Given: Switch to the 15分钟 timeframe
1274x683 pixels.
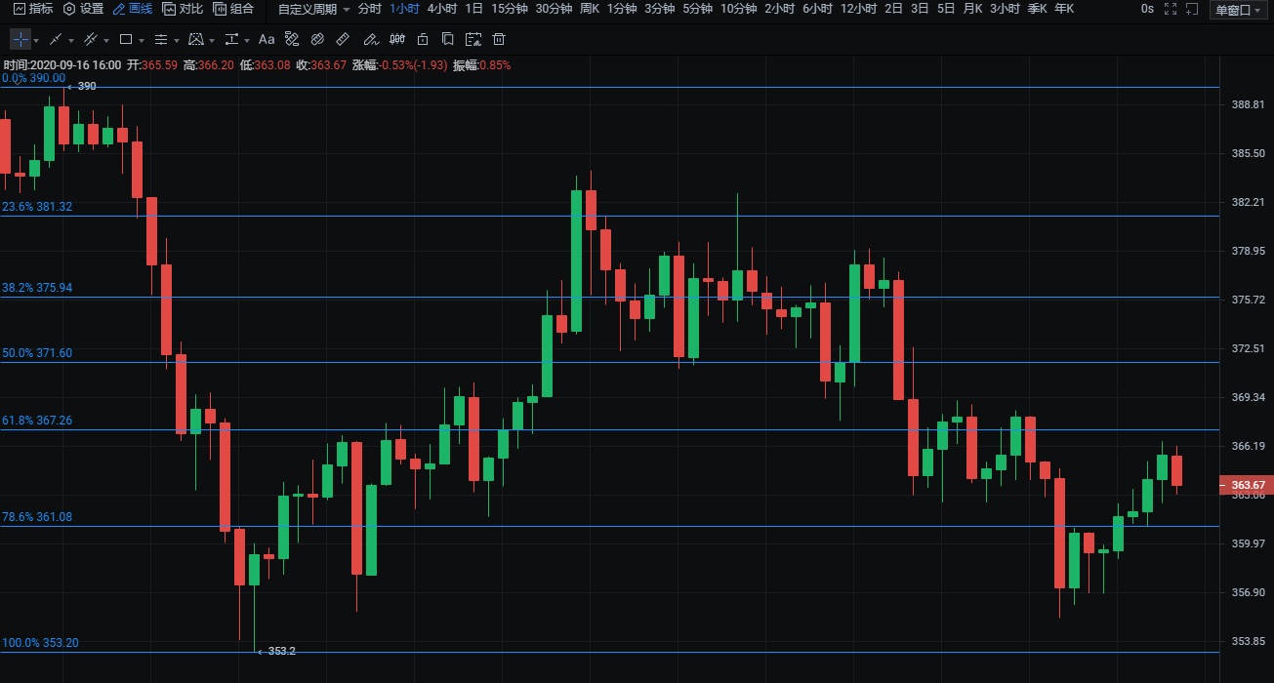Looking at the screenshot, I should [x=510, y=9].
